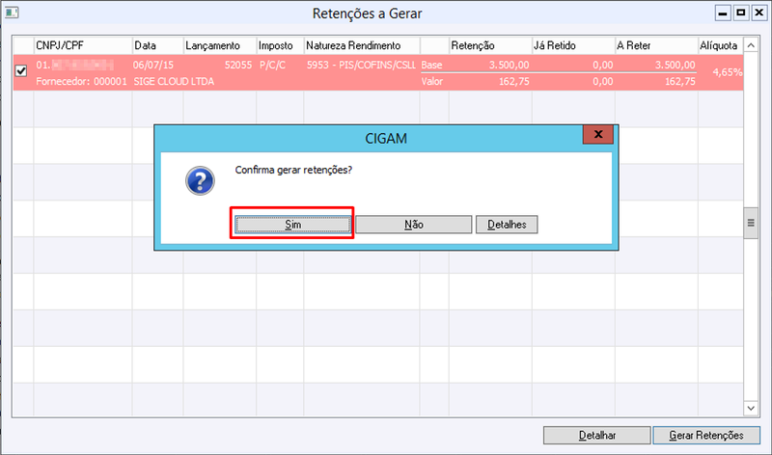772x455 pixels.
Task: Click the scrollbar down arrow
Action: [751, 408]
